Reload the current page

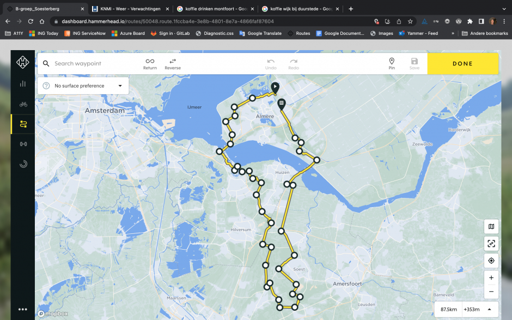click(31, 21)
